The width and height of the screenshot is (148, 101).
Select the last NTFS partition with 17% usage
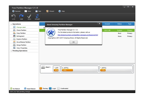pyautogui.click(x=116, y=69)
